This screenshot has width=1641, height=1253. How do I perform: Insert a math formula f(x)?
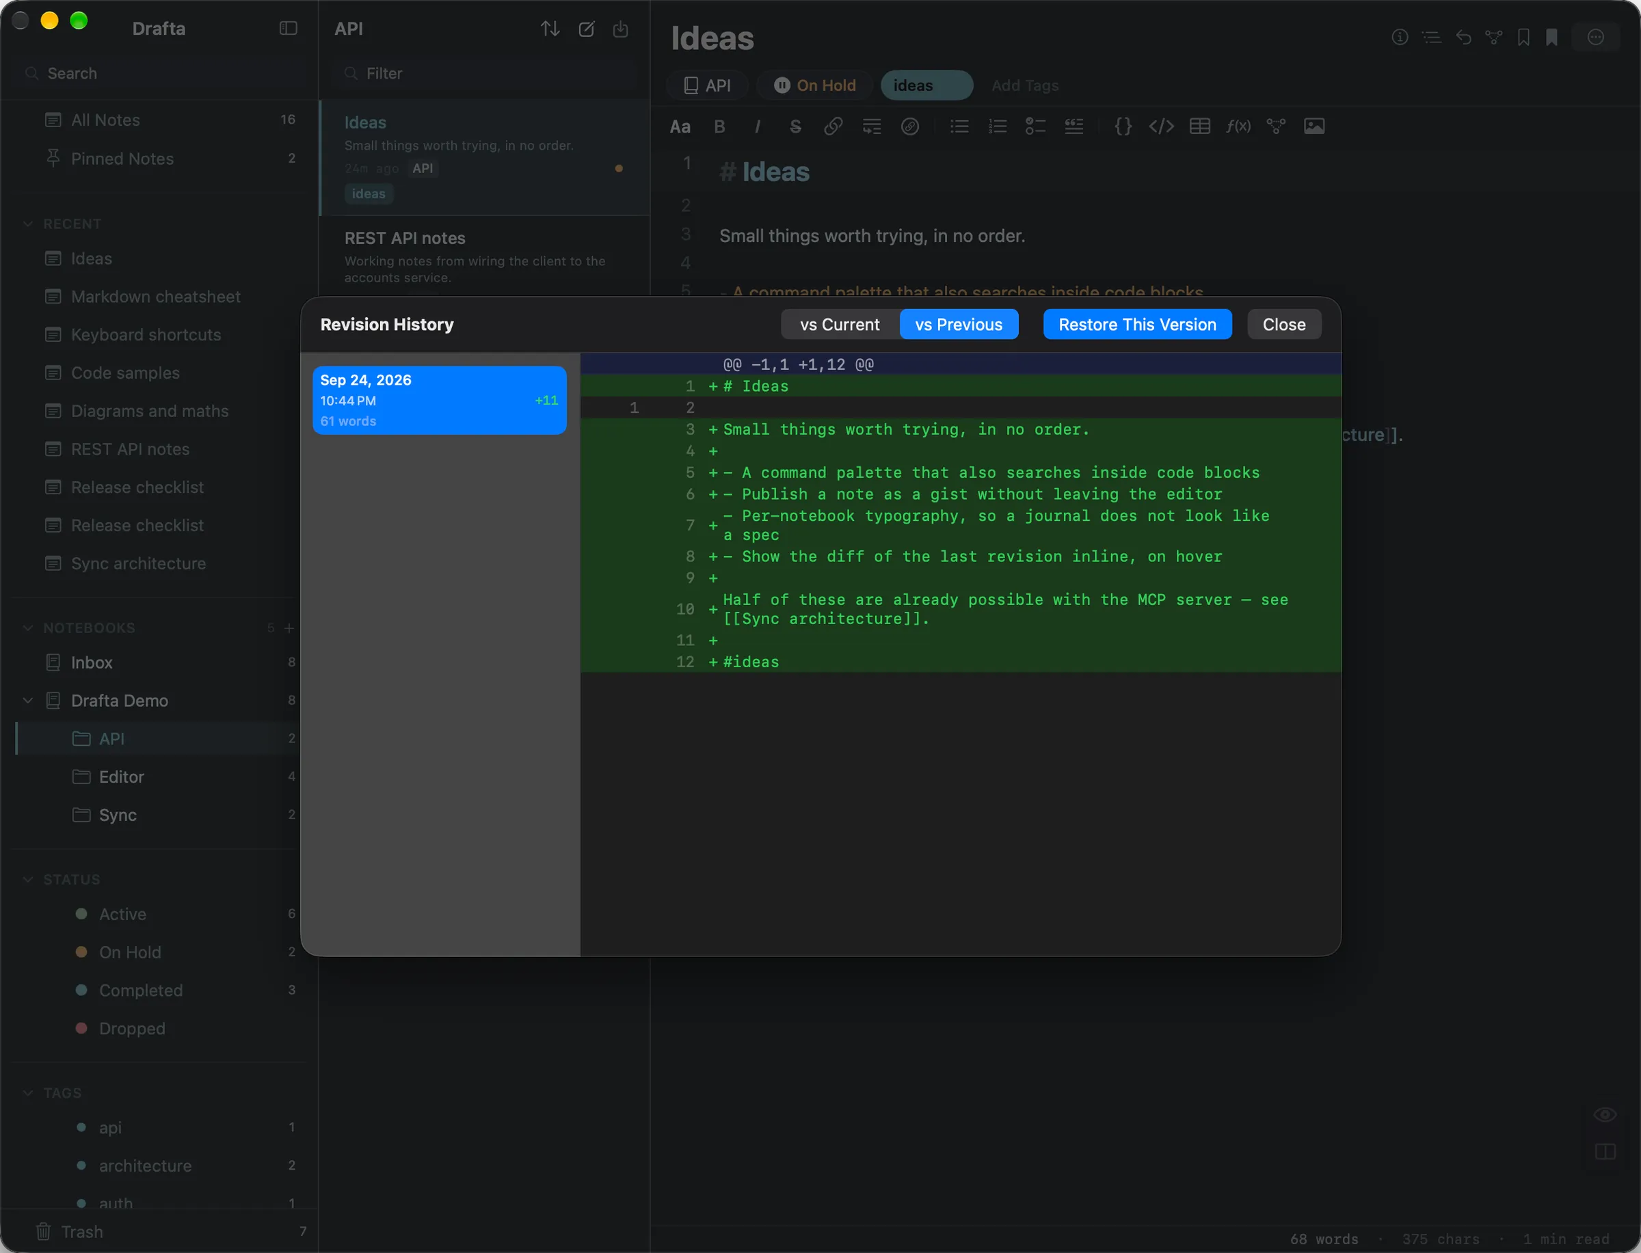click(1238, 126)
